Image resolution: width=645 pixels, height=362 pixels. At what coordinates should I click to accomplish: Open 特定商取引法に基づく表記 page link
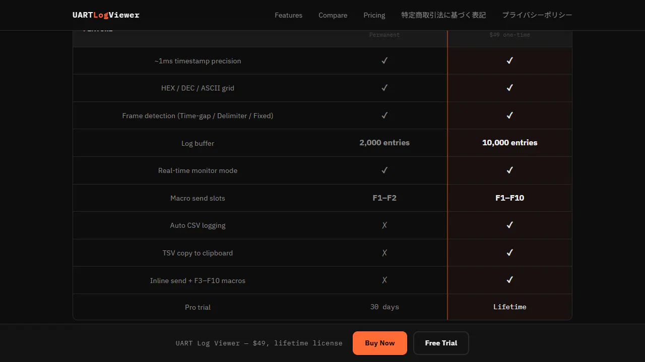[443, 15]
